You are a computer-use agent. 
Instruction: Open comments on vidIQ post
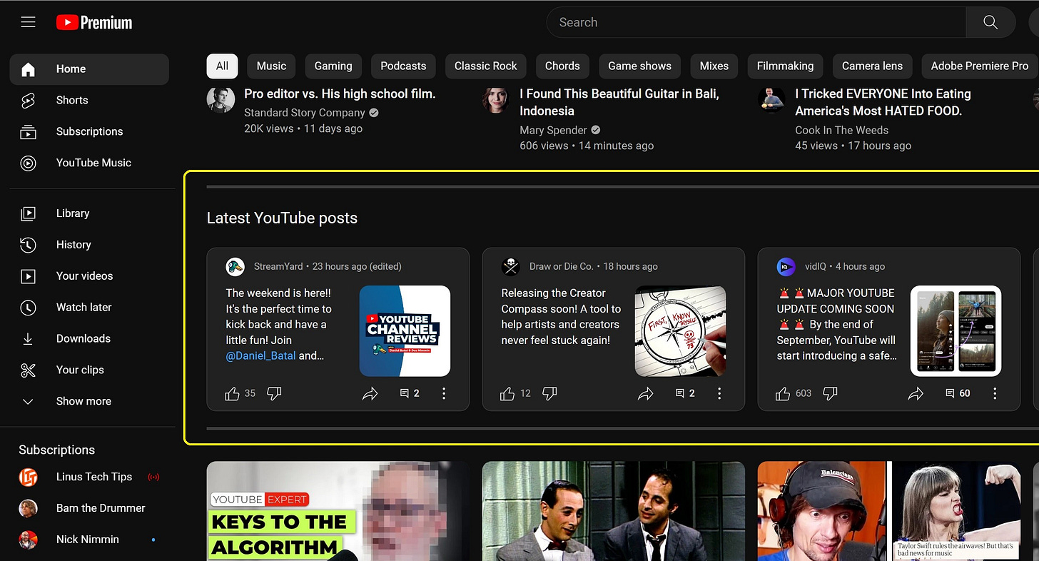(958, 393)
